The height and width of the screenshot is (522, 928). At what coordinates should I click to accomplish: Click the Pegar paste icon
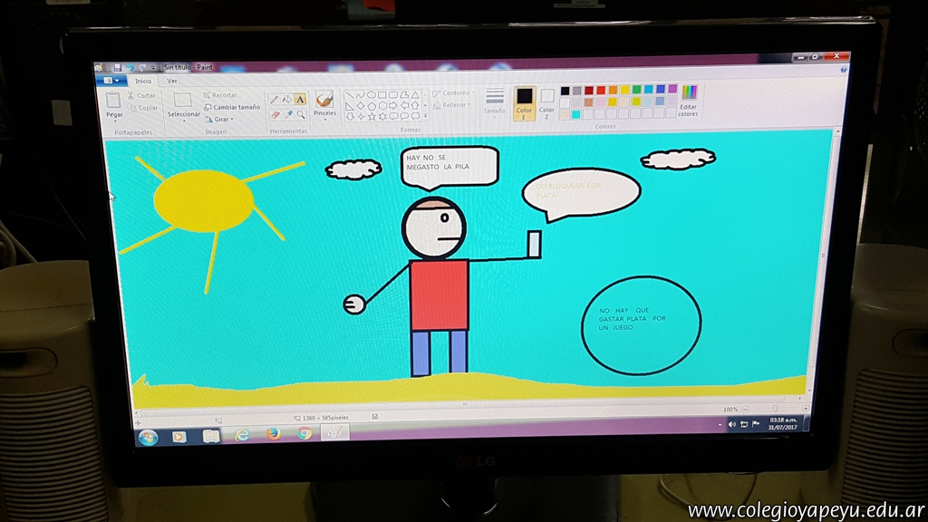(x=114, y=101)
